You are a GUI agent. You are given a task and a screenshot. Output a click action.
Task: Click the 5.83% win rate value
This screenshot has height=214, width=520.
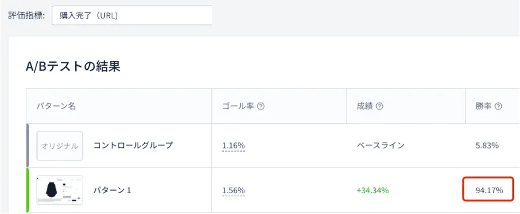pyautogui.click(x=487, y=146)
